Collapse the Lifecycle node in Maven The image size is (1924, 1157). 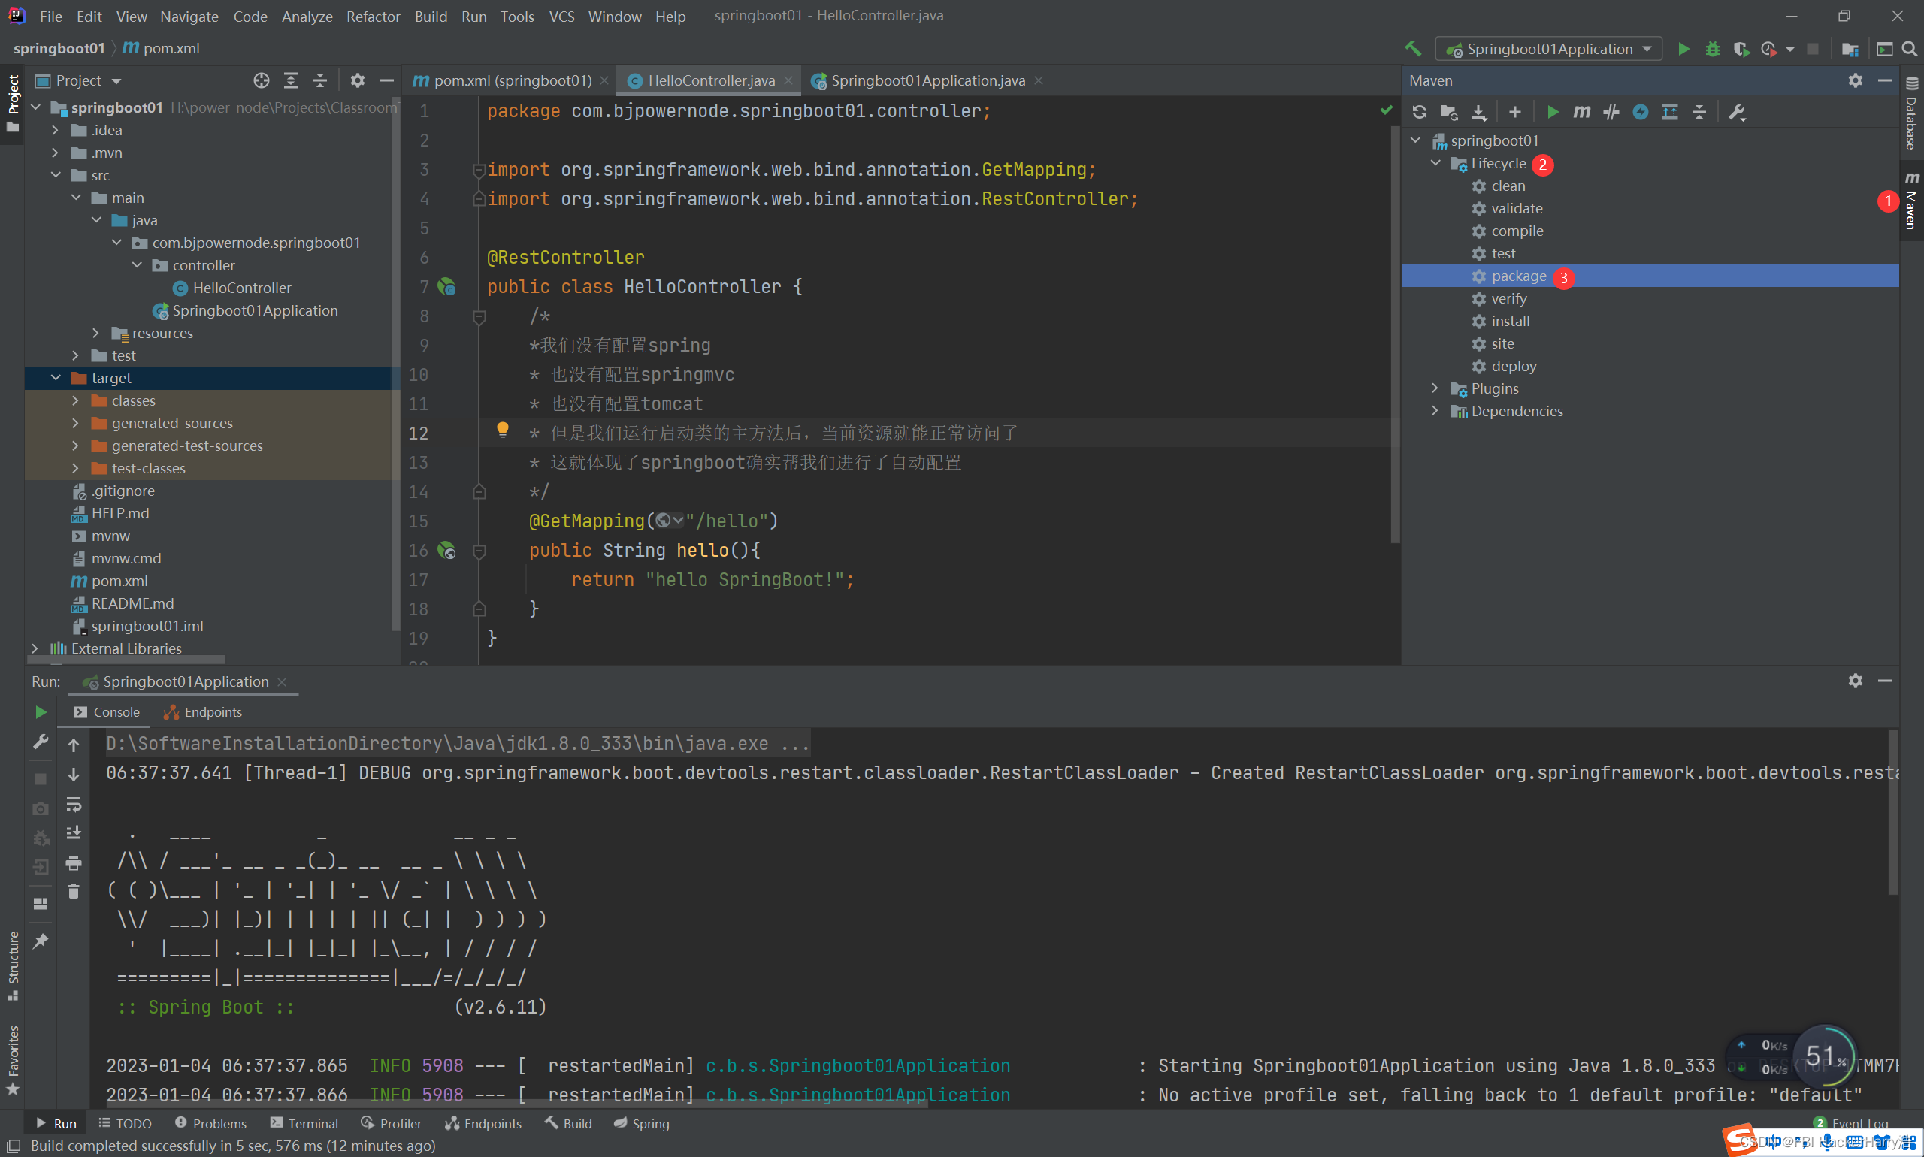[x=1435, y=163]
